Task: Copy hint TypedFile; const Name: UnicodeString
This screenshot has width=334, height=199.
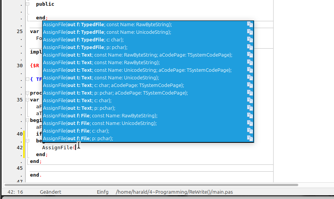Action: click(250, 32)
